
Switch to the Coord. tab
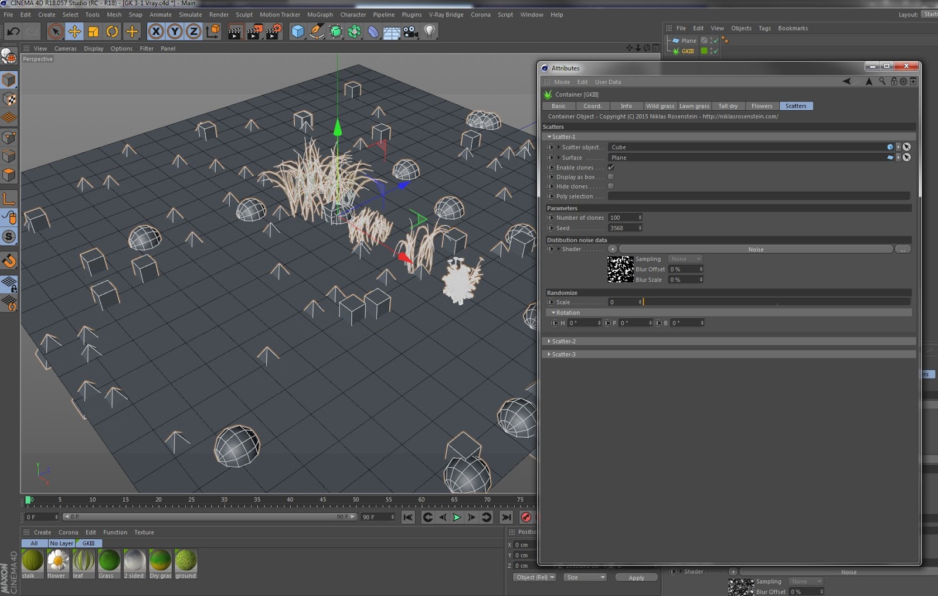coord(592,106)
